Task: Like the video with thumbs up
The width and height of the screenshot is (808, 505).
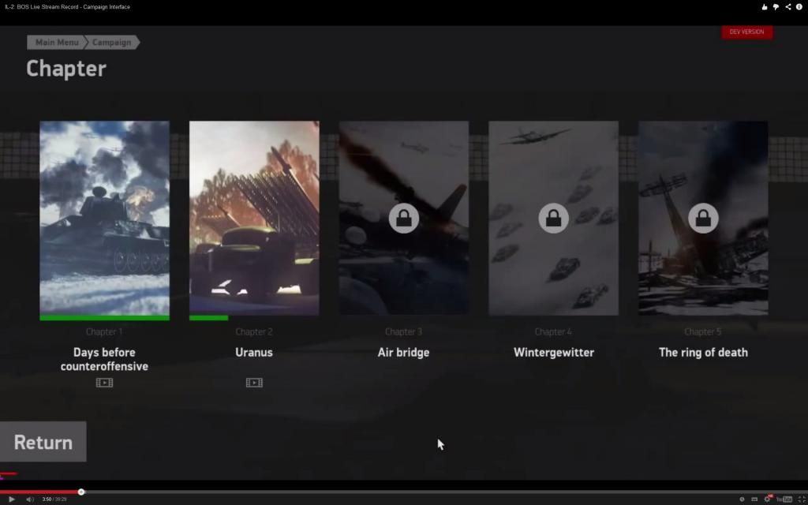Action: (764, 6)
